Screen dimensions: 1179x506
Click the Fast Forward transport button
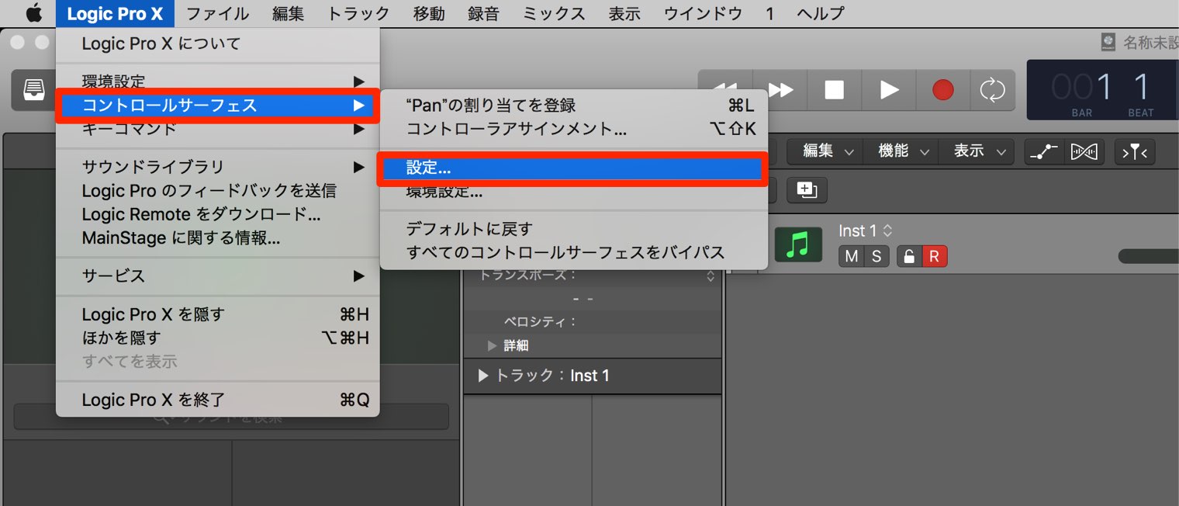tap(780, 90)
